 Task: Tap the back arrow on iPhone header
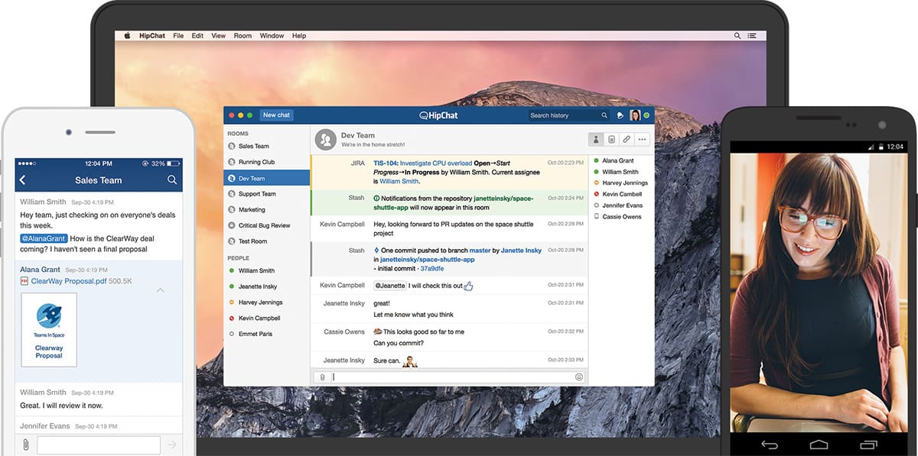click(x=22, y=180)
